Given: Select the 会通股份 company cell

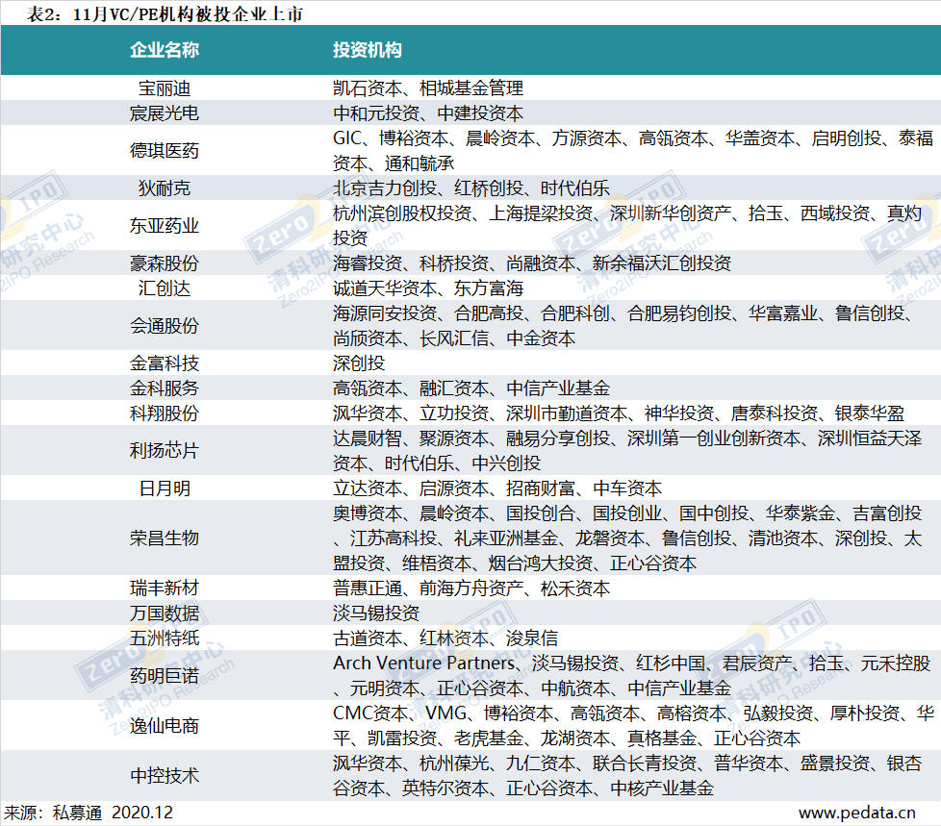Looking at the screenshot, I should (165, 326).
